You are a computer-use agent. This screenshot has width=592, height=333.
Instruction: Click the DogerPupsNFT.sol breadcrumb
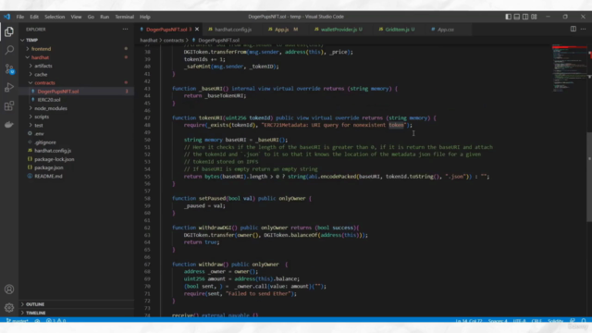pyautogui.click(x=216, y=40)
